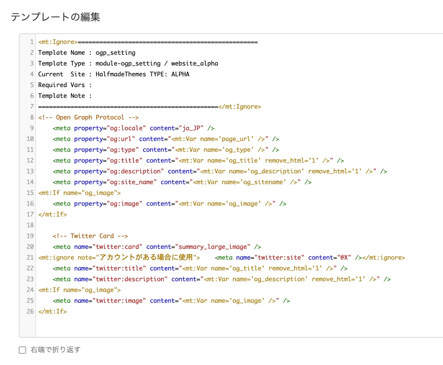Screen dimensions: 443x365
Task: Click the "og:url" property value
Action: tap(121, 139)
